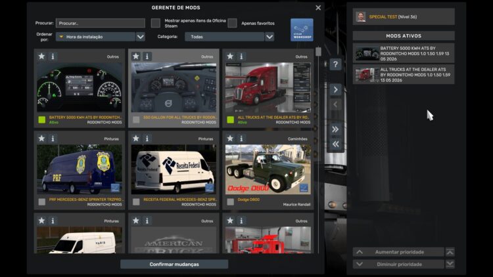The image size is (493, 277).
Task: Activate all mods with double right arrows
Action: 335,129
